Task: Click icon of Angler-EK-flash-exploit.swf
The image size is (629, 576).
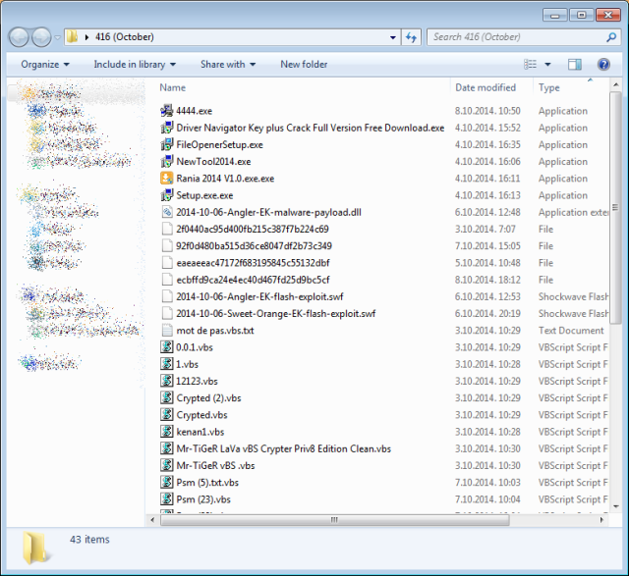Action: pyautogui.click(x=166, y=296)
